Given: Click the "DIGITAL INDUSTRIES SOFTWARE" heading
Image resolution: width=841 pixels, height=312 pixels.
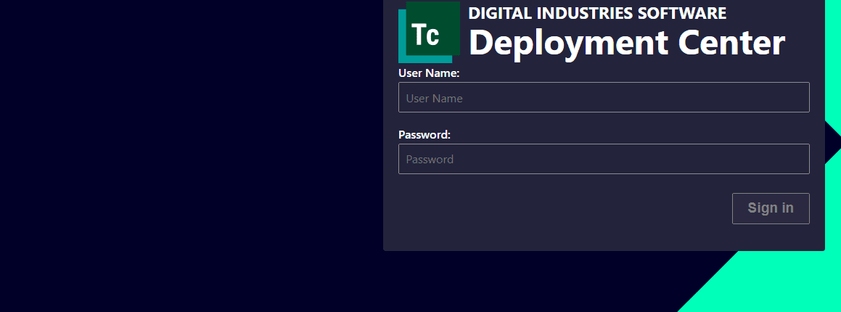Looking at the screenshot, I should coord(597,13).
